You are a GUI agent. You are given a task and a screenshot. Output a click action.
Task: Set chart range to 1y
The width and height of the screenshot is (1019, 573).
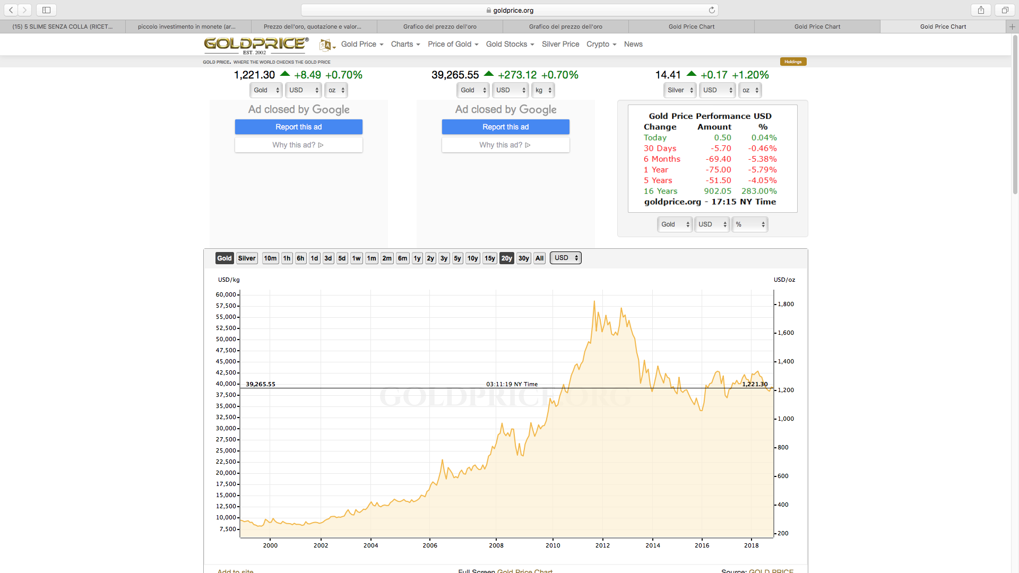tap(417, 258)
